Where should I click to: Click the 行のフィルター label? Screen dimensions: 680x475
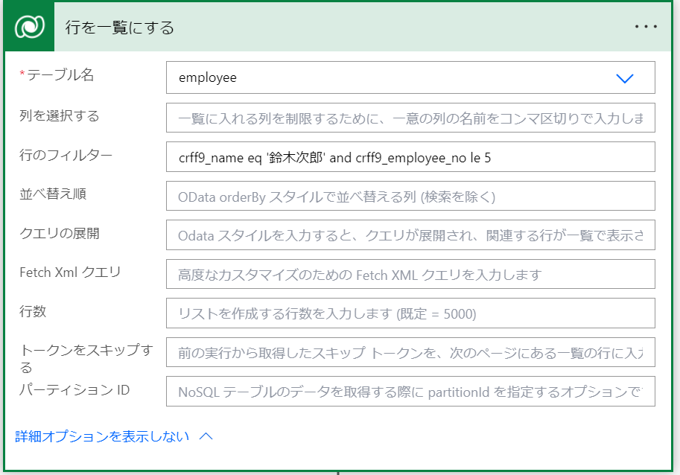(66, 155)
